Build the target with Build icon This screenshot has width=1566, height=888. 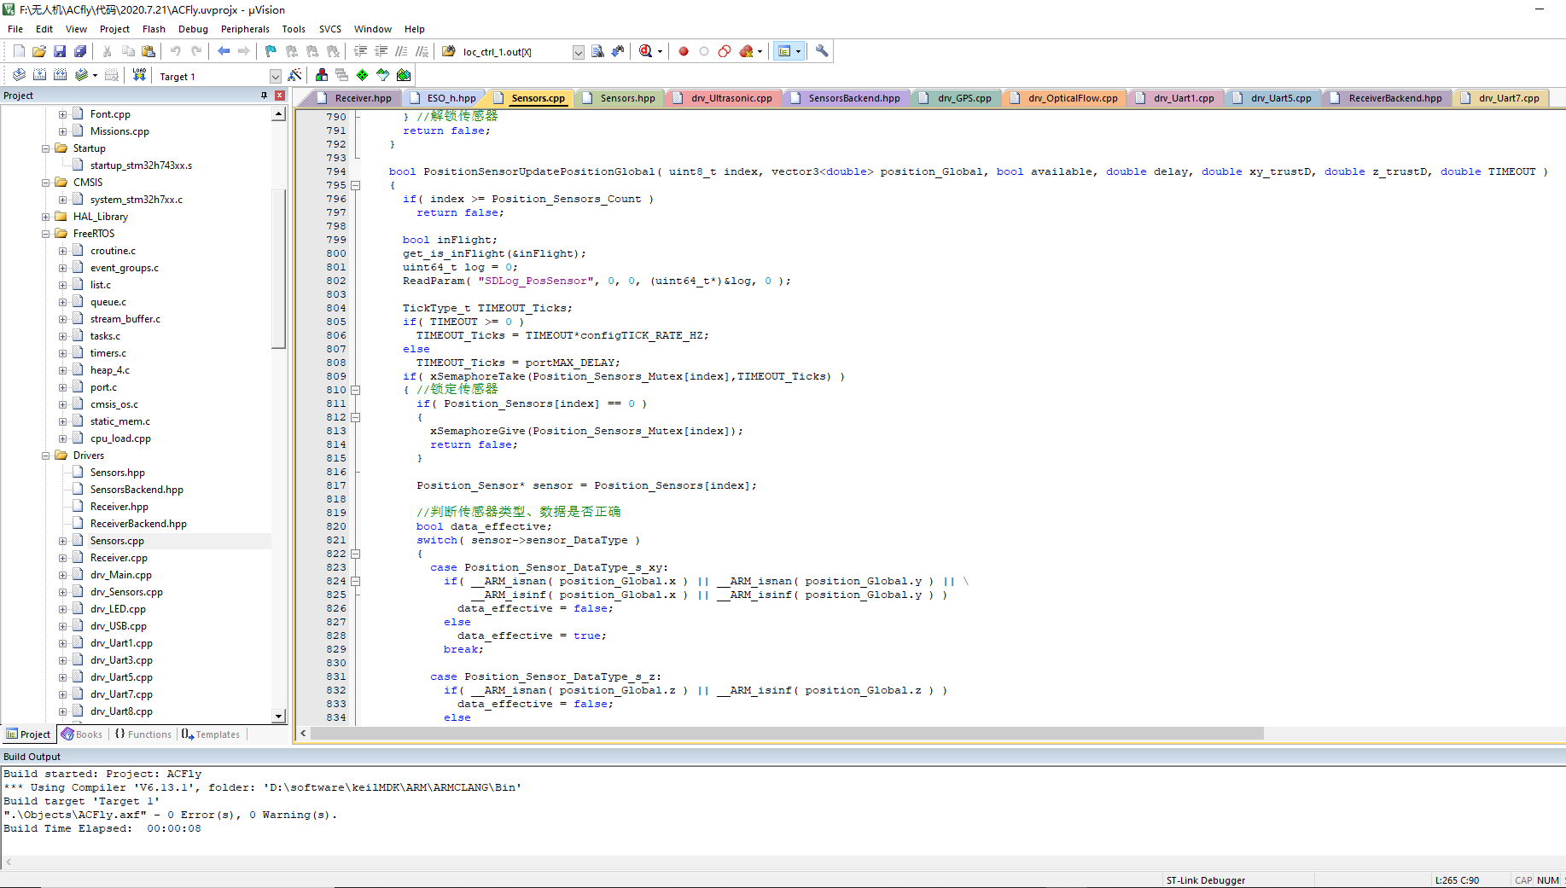(x=39, y=75)
